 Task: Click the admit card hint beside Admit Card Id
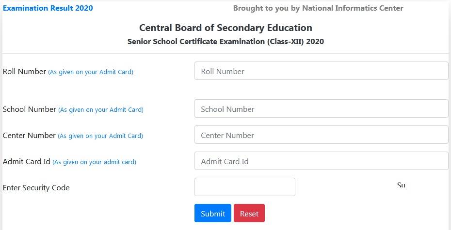pos(94,162)
